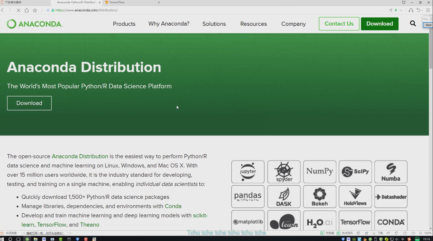The width and height of the screenshot is (433, 241).
Task: Click the headphones icon in toolbar
Action: click(411, 10)
